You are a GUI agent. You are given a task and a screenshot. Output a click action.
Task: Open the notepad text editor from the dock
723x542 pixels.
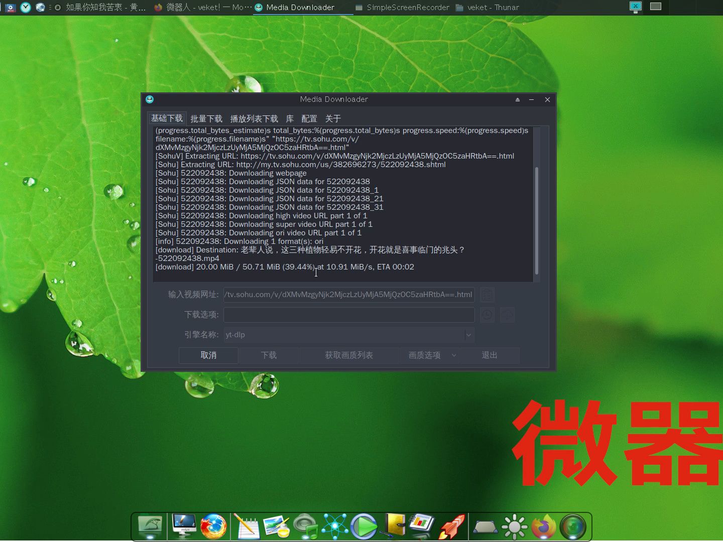247,526
